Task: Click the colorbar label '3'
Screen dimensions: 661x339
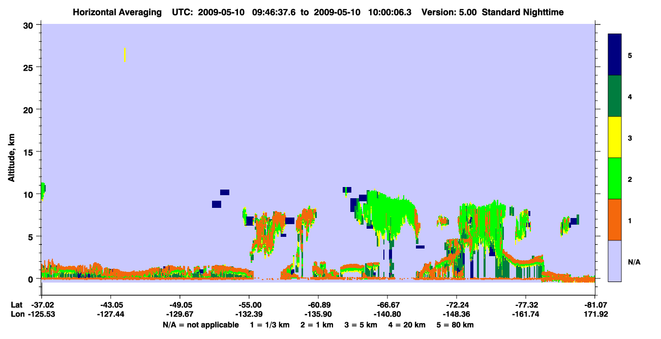Action: (630, 138)
